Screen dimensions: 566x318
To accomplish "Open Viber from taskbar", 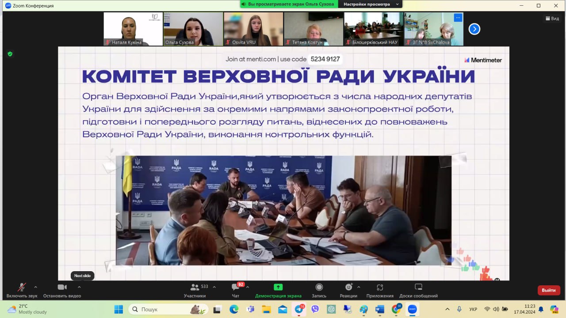I will (315, 310).
